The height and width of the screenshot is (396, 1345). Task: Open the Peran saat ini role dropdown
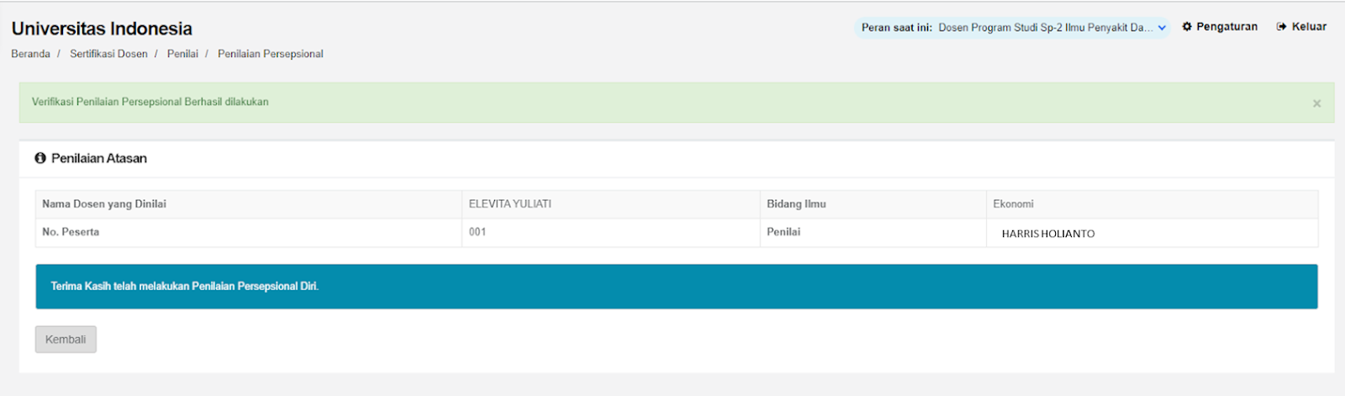click(1012, 28)
